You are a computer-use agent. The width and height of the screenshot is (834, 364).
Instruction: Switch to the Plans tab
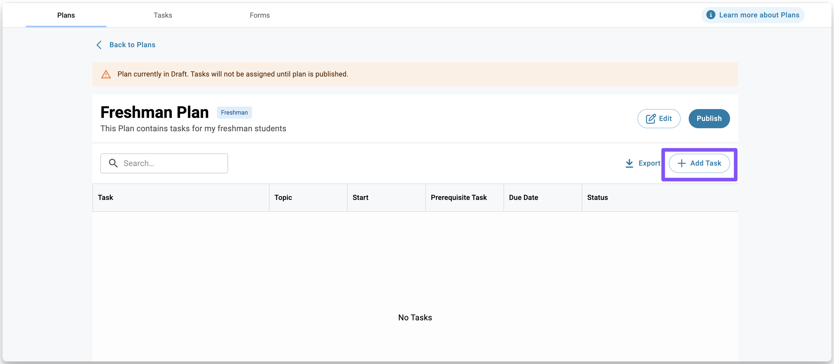[x=66, y=15]
